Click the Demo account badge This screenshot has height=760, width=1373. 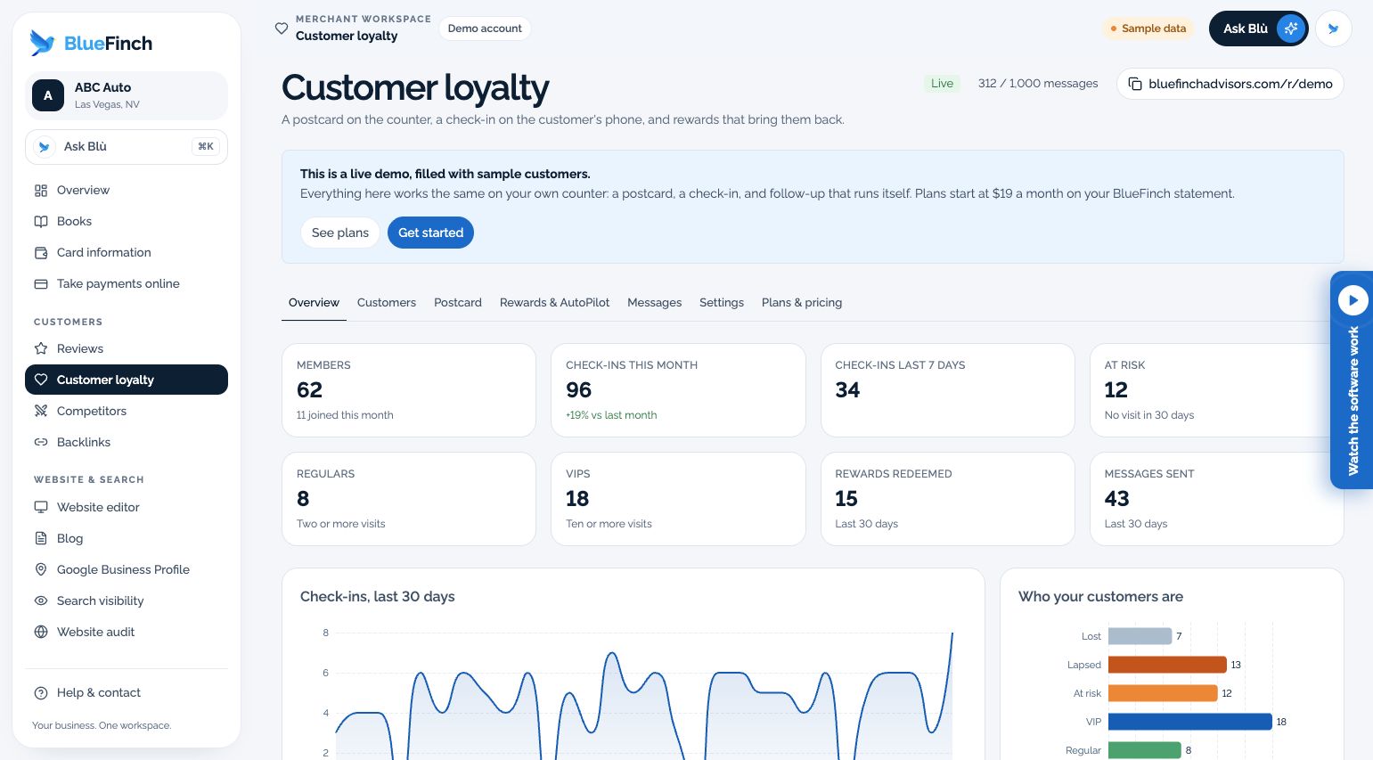[485, 29]
